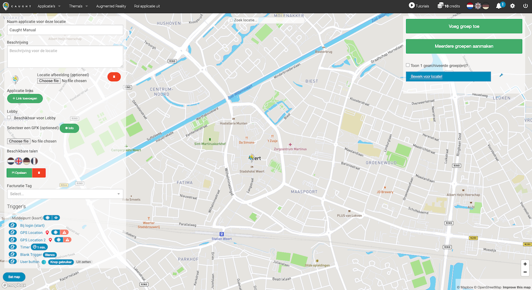Click the red delete button beside Opslaan
Viewport: 532px width, 290px height.
[39, 173]
